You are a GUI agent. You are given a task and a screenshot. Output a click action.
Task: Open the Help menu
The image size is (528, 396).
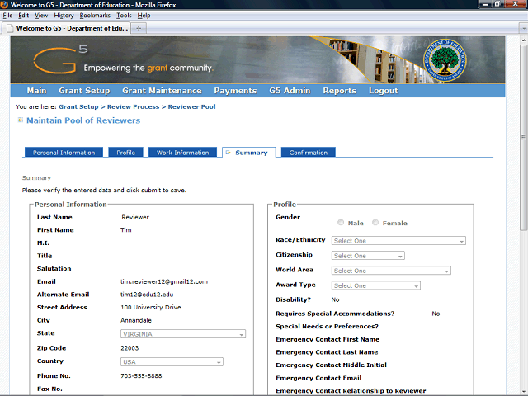(x=144, y=16)
